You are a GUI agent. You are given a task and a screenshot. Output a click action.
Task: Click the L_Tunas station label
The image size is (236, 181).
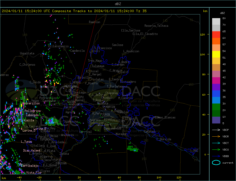click(x=26, y=142)
